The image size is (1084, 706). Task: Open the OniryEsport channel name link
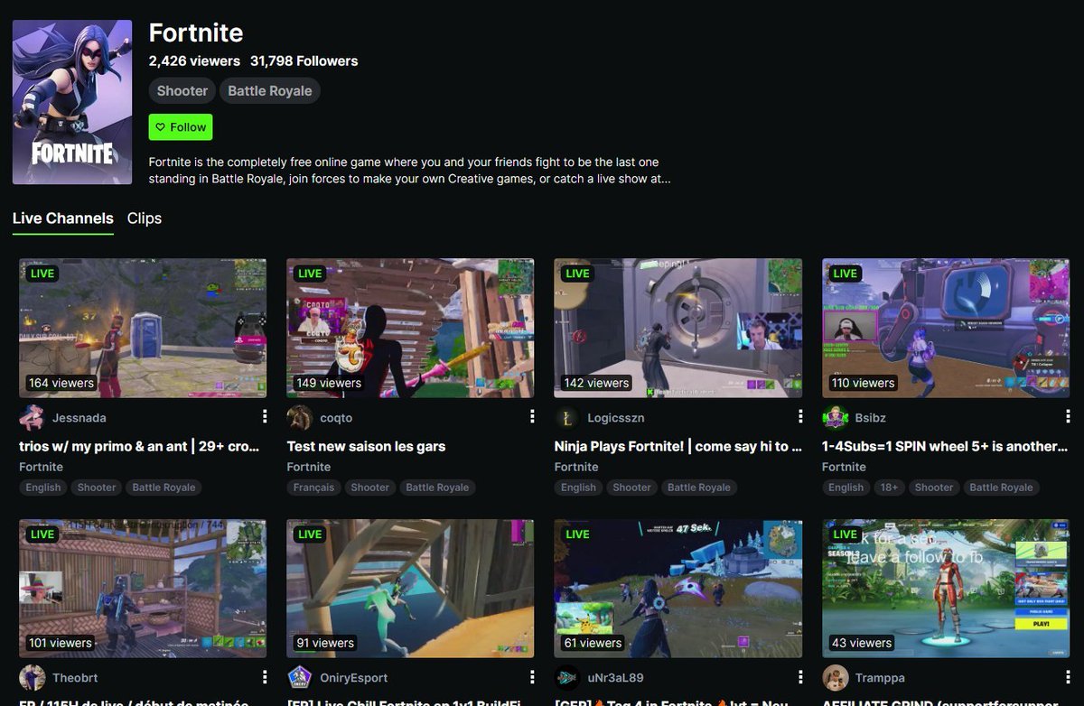point(354,678)
